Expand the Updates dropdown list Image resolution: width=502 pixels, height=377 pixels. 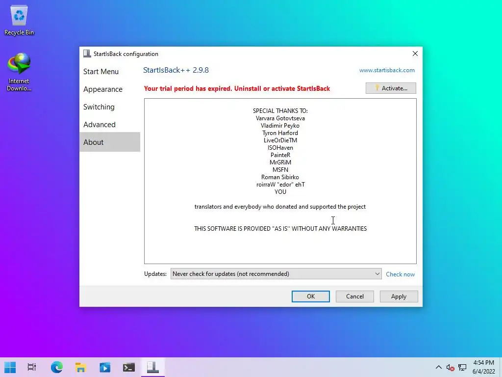[276, 274]
